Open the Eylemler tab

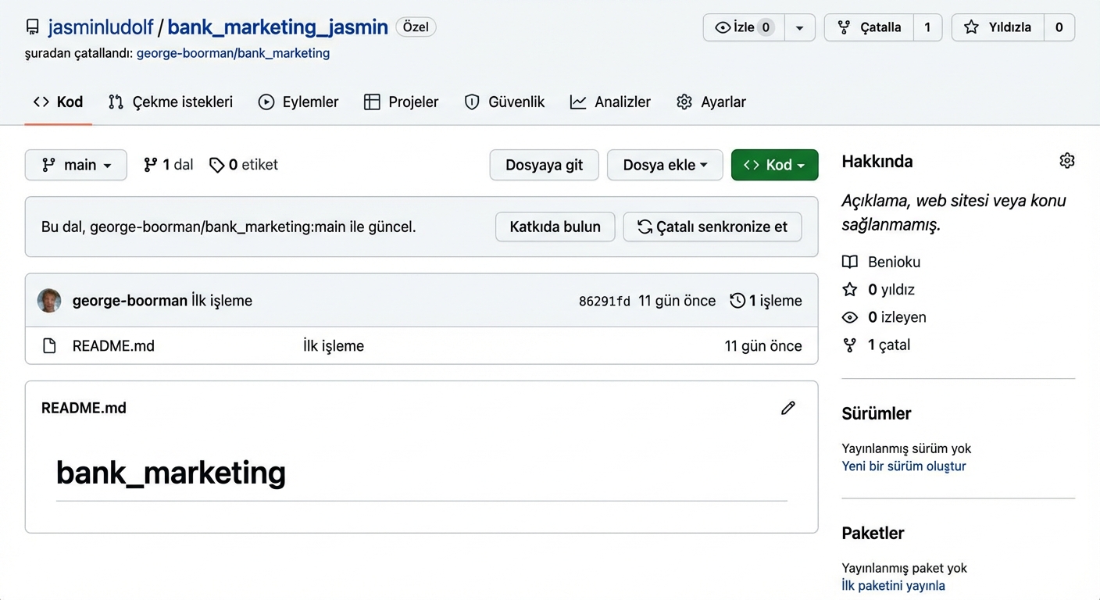click(x=298, y=102)
